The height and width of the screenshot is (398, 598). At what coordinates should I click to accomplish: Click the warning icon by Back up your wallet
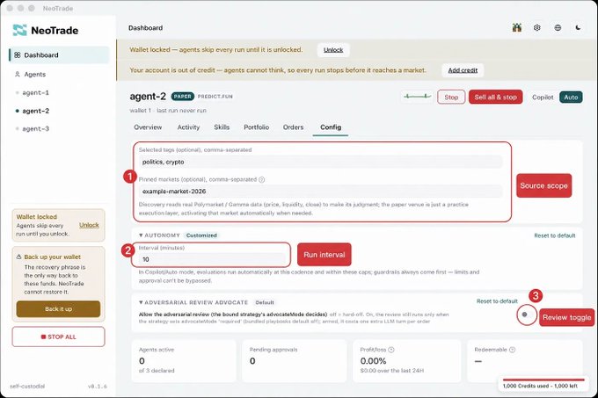18,257
